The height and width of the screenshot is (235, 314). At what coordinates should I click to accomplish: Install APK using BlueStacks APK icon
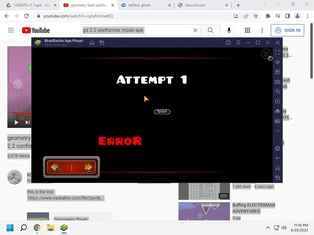(x=277, y=121)
